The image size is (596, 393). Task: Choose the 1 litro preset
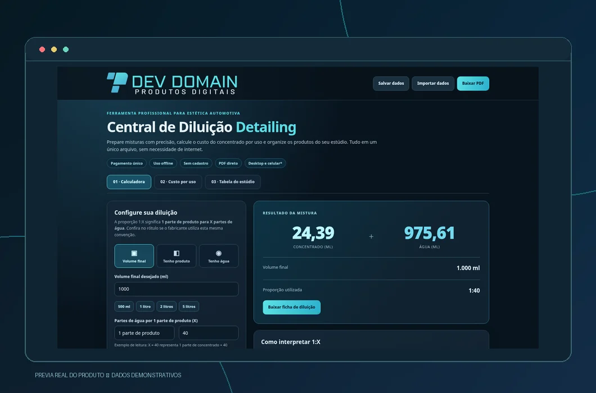145,307
